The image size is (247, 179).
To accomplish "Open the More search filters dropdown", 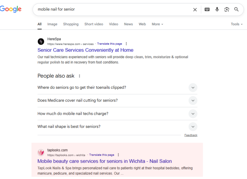I will coord(157,24).
